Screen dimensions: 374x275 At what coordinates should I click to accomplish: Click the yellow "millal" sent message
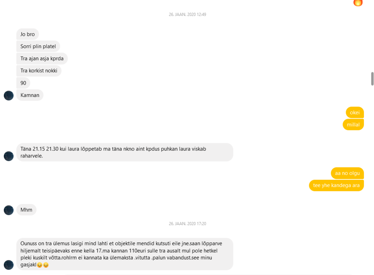pos(353,125)
